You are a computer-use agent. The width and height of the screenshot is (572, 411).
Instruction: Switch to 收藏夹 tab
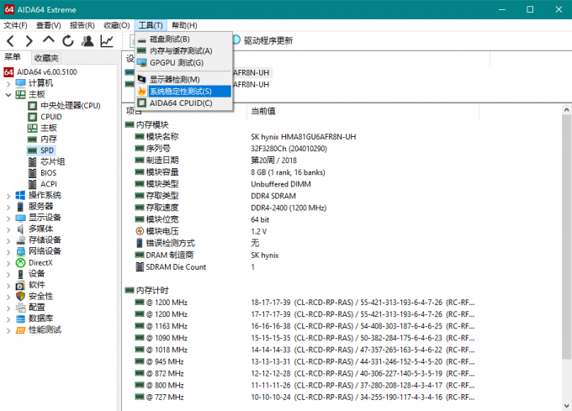point(46,58)
